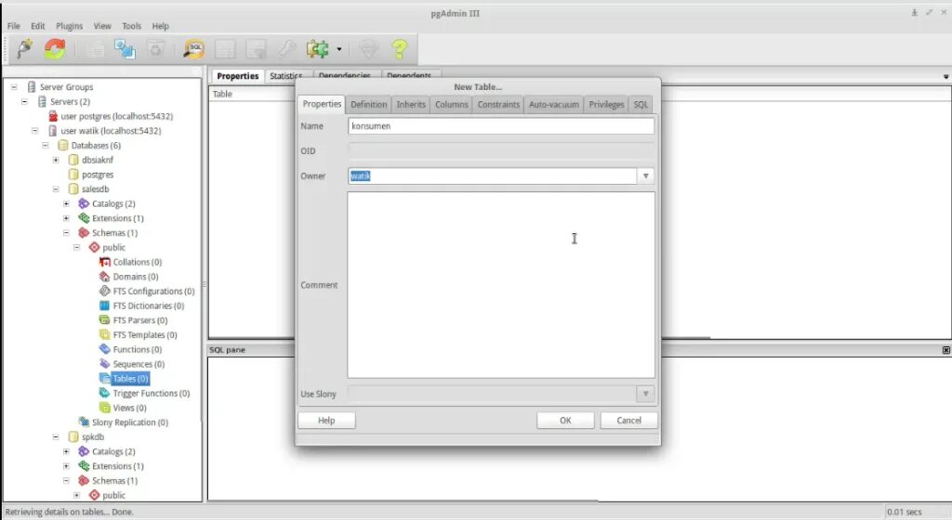This screenshot has height=520, width=952.
Task: Collapse the Servers (2) node
Action: coord(24,102)
